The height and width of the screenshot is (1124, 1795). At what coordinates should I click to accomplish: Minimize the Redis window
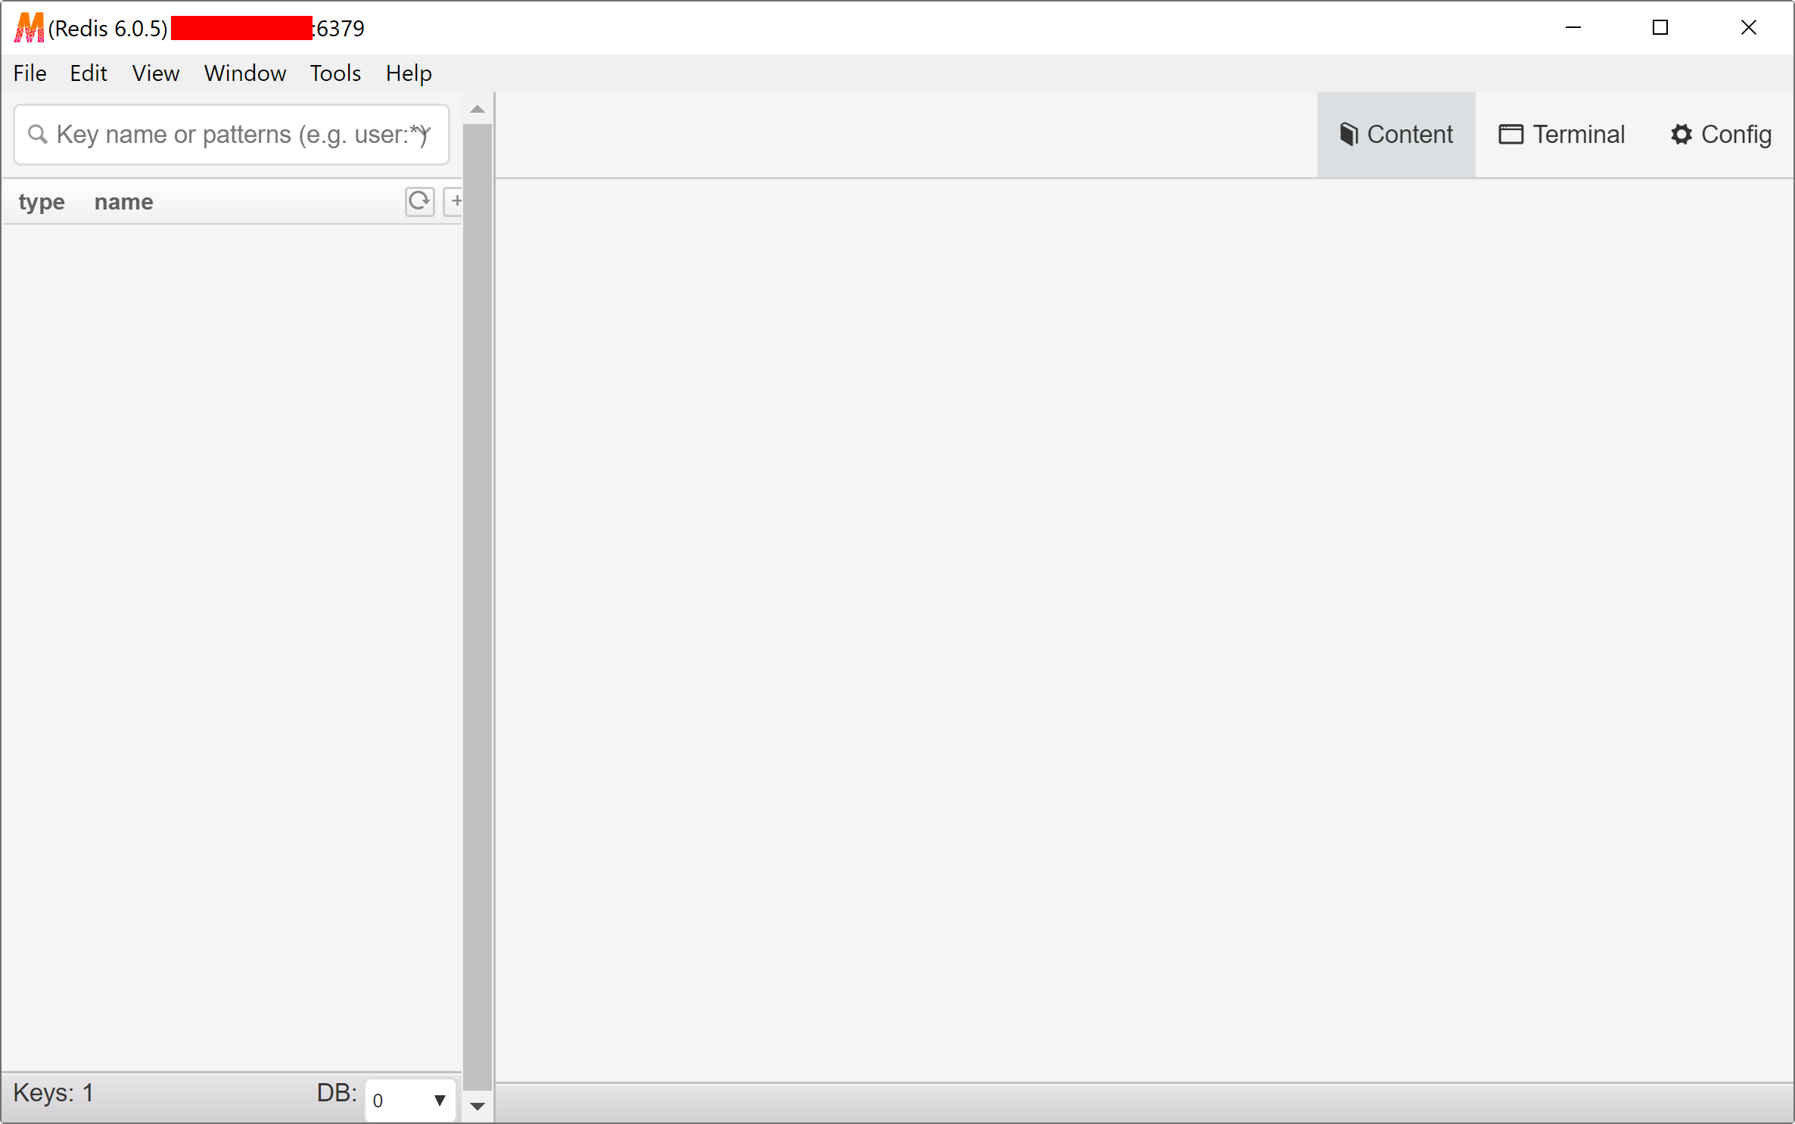1573,28
